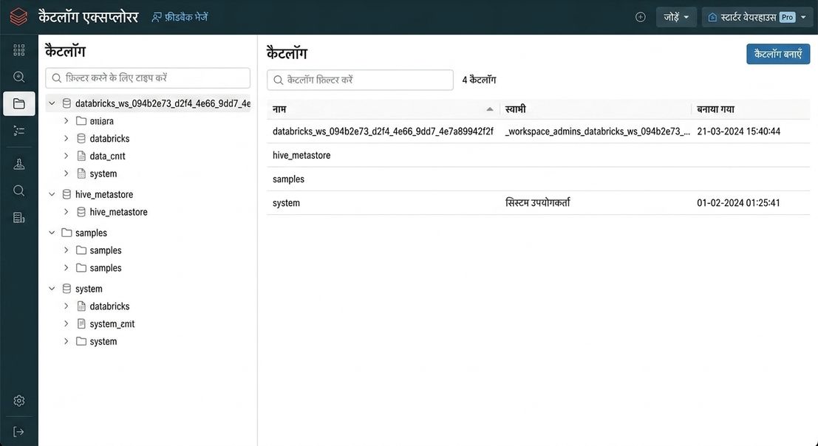This screenshot has width=818, height=446.
Task: Open the document report sidebar icon
Action: coord(18,218)
